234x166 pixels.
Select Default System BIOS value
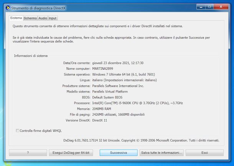(x=107, y=97)
